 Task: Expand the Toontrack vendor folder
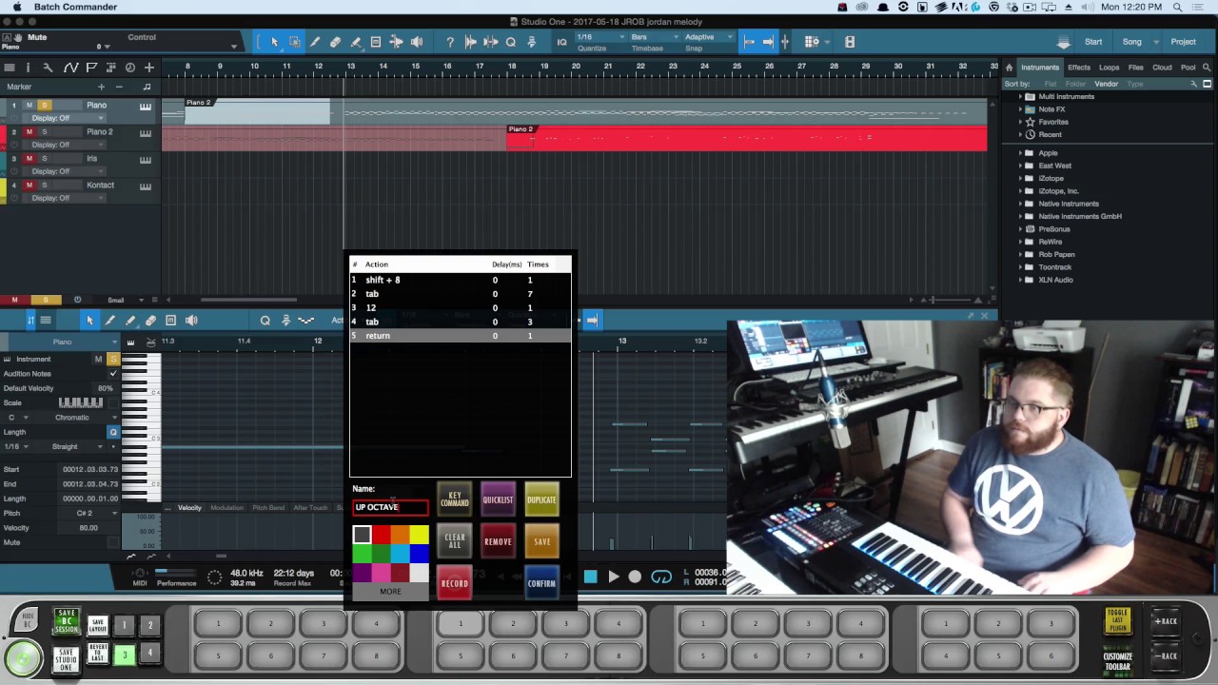(x=1020, y=267)
